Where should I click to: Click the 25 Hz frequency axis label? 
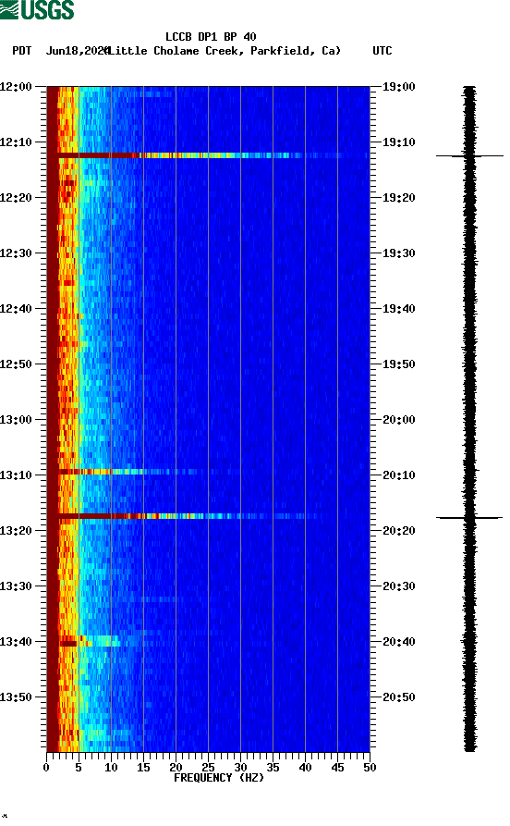click(208, 768)
